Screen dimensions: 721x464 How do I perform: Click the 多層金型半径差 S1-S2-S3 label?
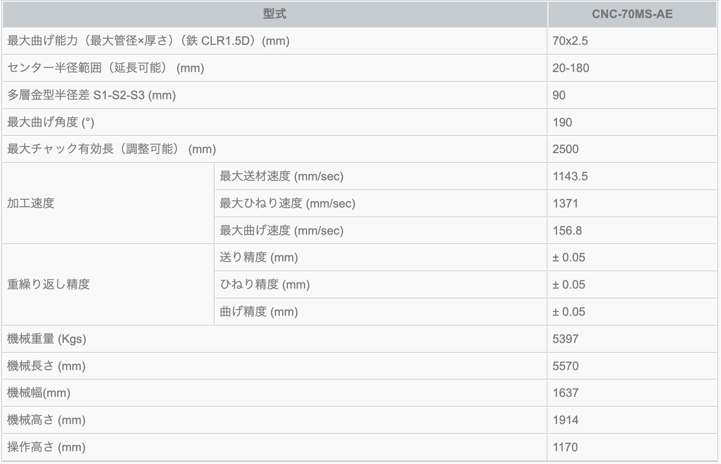point(91,95)
